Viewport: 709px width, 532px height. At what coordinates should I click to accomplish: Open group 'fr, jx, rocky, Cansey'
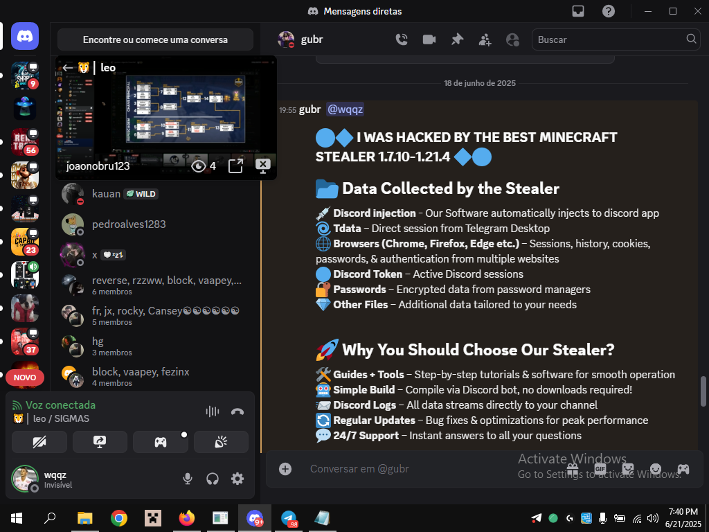(x=156, y=315)
